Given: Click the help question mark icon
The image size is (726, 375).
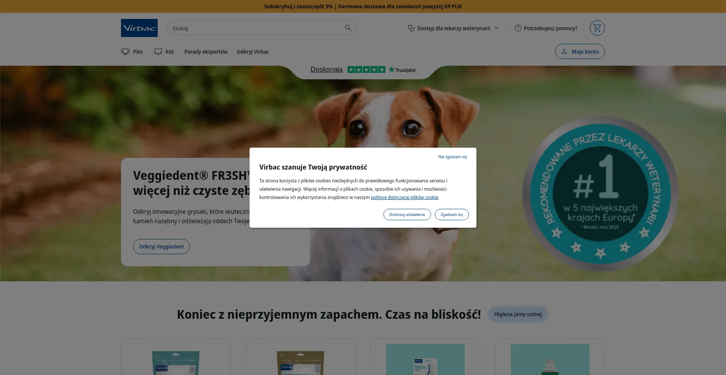Looking at the screenshot, I should pos(518,28).
